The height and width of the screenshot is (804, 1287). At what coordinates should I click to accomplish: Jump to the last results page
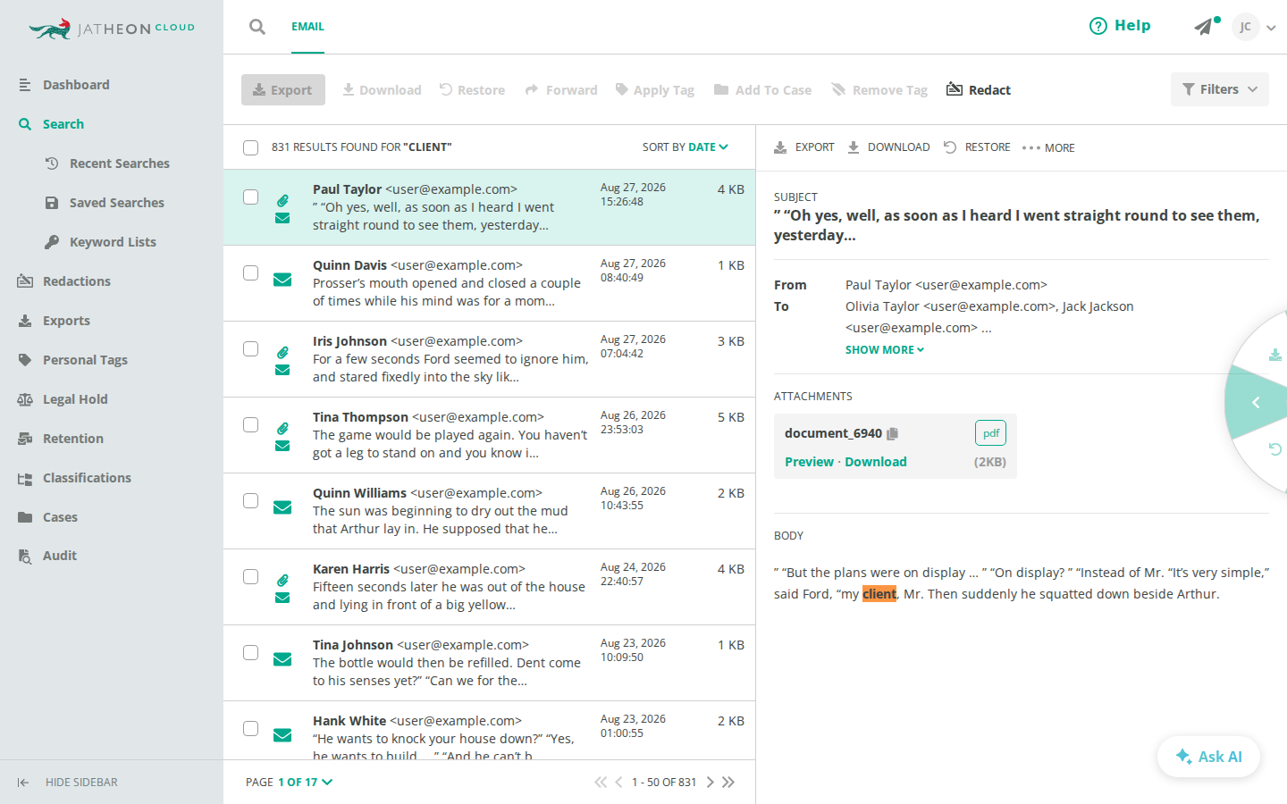728,782
